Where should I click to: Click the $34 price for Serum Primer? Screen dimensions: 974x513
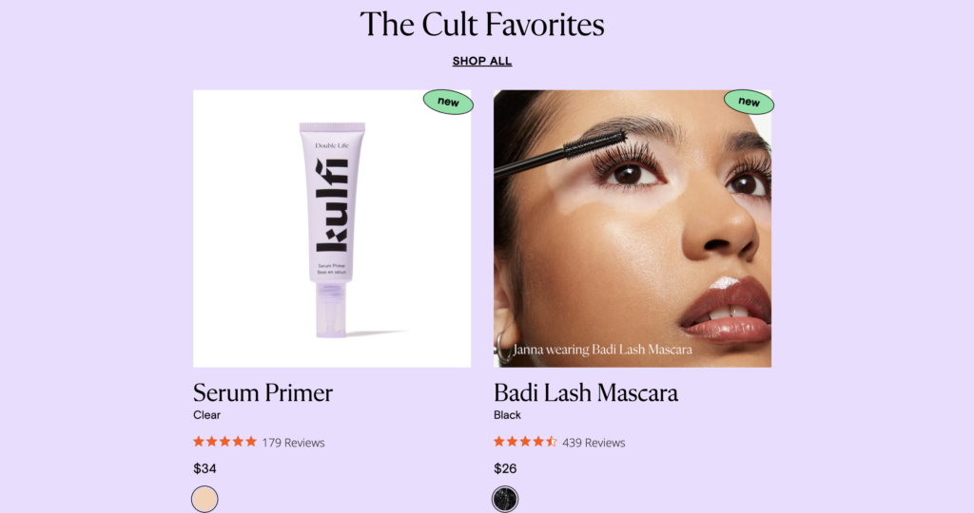pos(205,468)
